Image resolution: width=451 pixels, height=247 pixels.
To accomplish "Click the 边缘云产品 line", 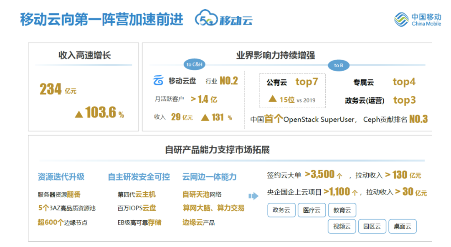I will [198, 222].
